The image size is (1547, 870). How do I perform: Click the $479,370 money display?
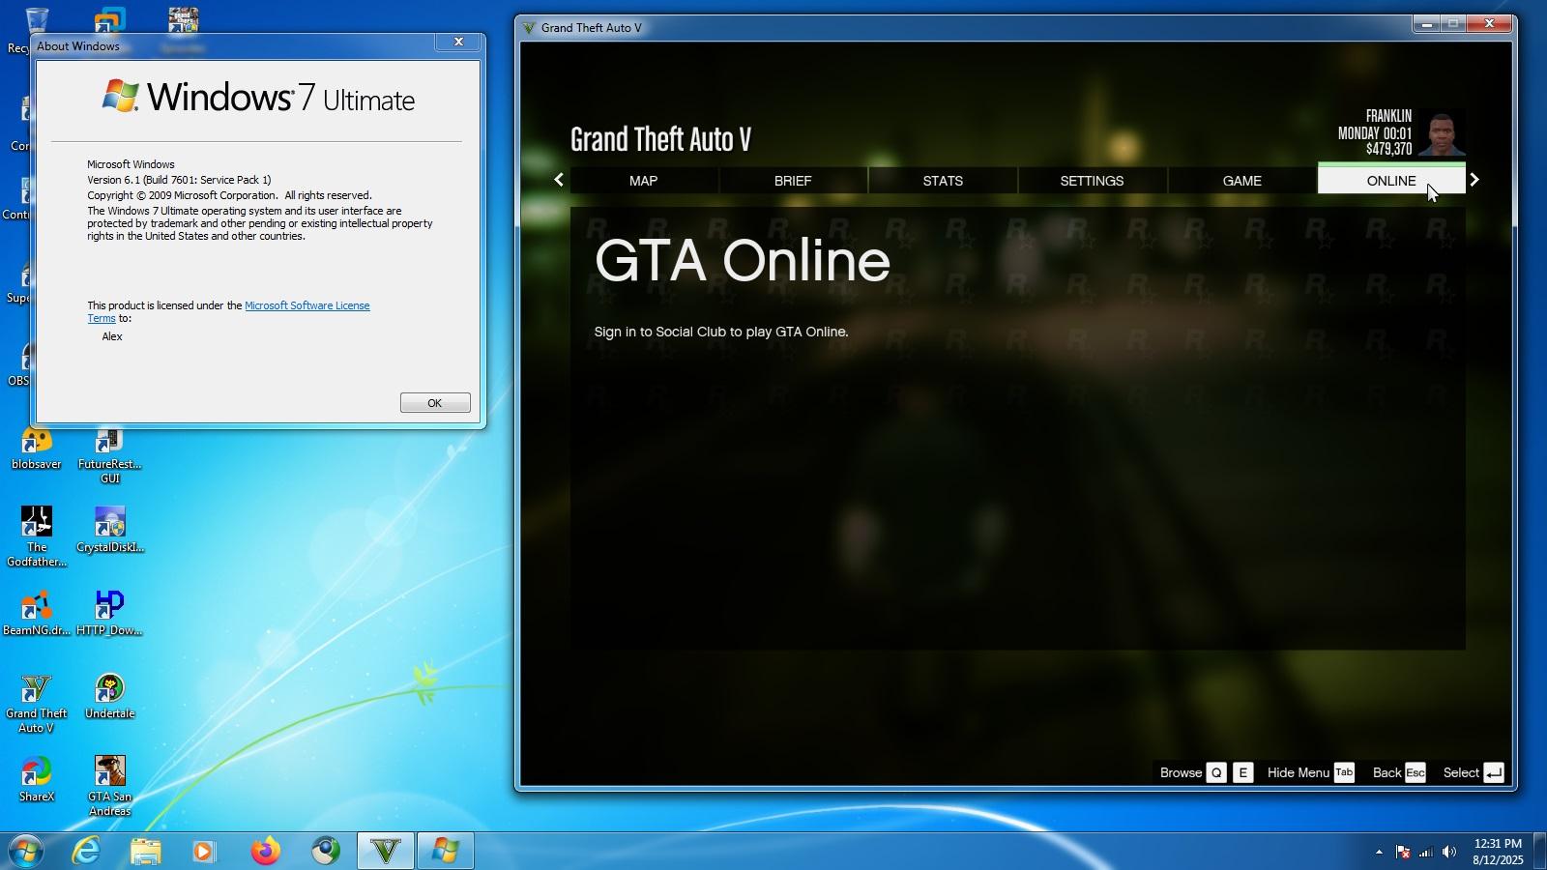[1388, 149]
